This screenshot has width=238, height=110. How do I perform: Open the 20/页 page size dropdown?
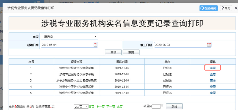pyautogui.click(x=81, y=107)
